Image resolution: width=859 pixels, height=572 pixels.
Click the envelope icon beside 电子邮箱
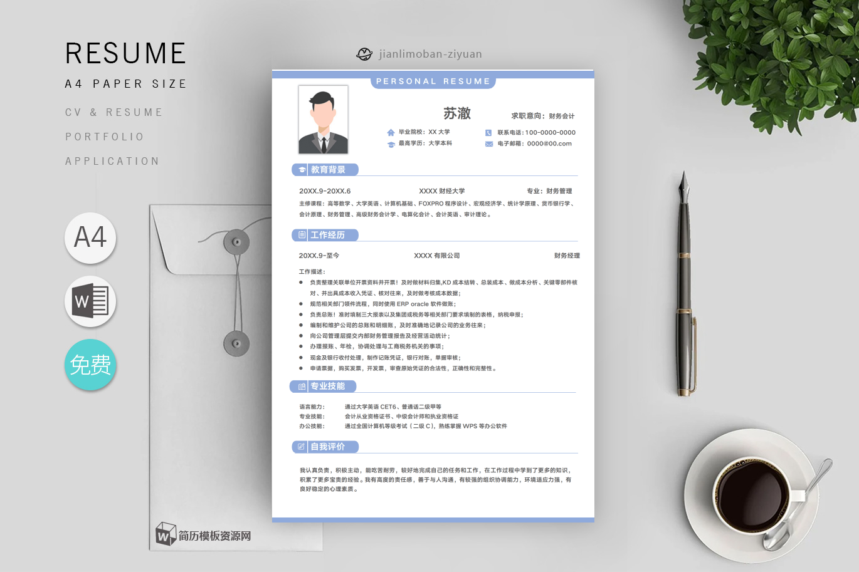point(488,144)
